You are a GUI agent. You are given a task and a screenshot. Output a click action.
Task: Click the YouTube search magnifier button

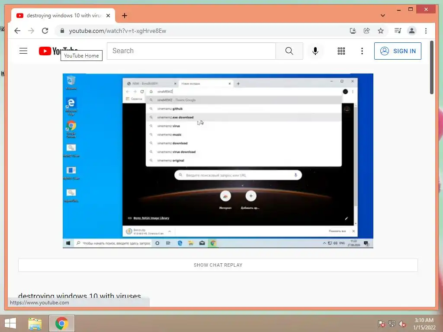[289, 51]
